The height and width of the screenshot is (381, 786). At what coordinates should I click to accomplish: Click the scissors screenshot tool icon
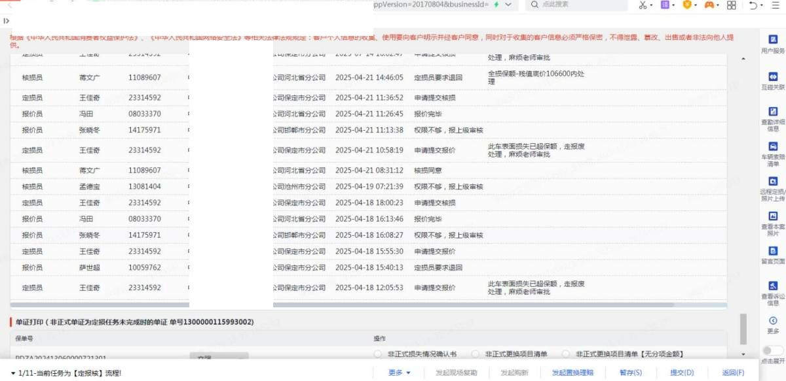pyautogui.click(x=642, y=5)
